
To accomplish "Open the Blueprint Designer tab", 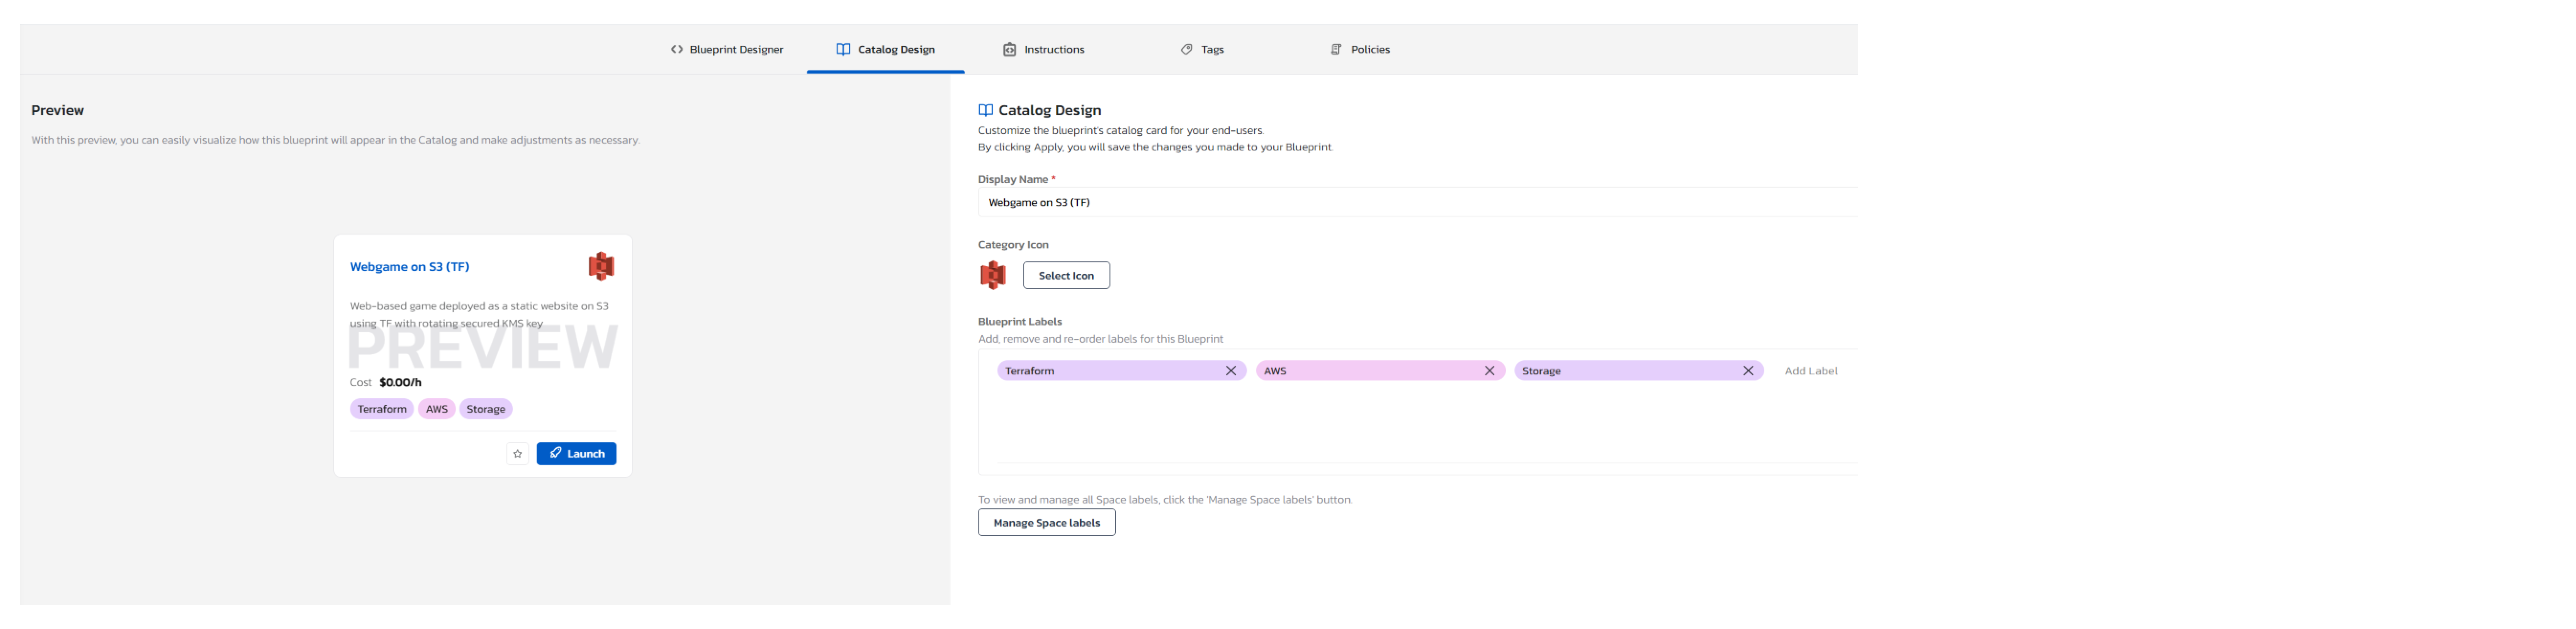I will (x=727, y=49).
